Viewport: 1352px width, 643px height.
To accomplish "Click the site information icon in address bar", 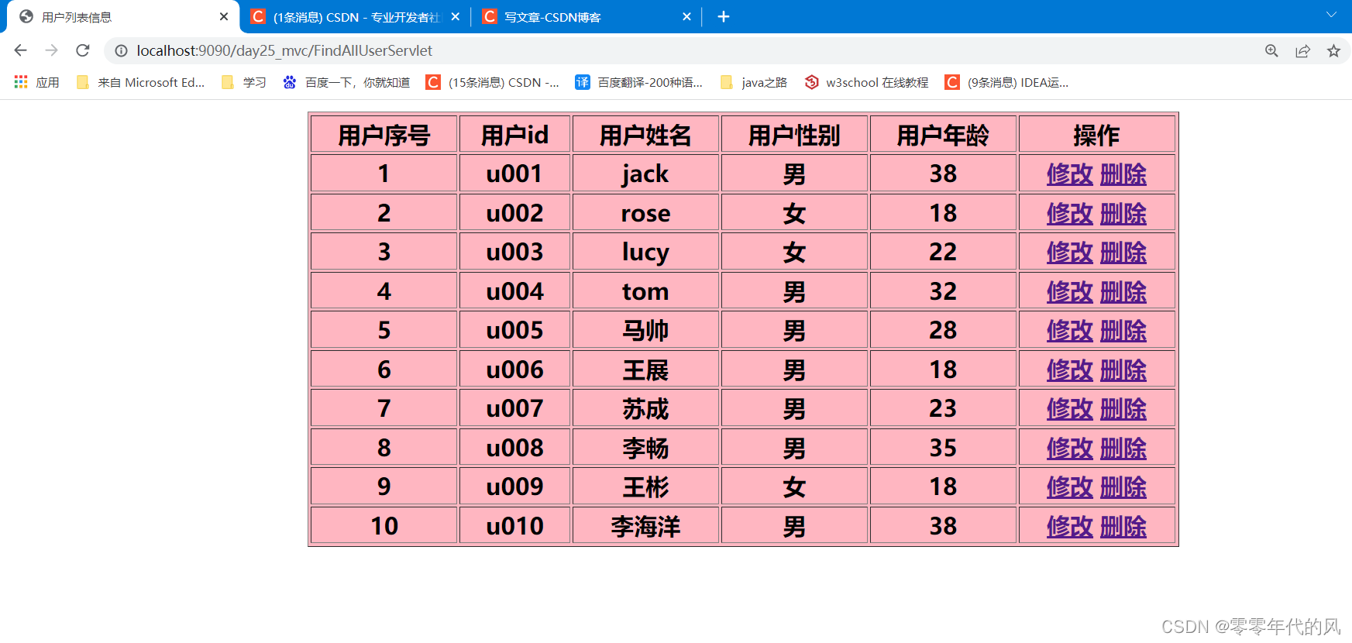I will (x=122, y=50).
